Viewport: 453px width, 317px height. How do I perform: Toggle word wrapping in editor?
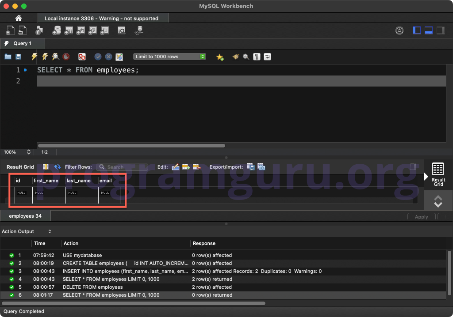(267, 57)
